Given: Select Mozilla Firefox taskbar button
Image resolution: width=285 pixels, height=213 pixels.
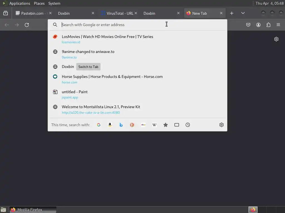Looking at the screenshot, I should click(x=33, y=210).
